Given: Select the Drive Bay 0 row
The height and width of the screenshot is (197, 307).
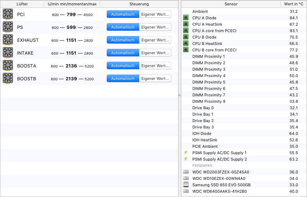Looking at the screenshot, I should coord(244,108).
